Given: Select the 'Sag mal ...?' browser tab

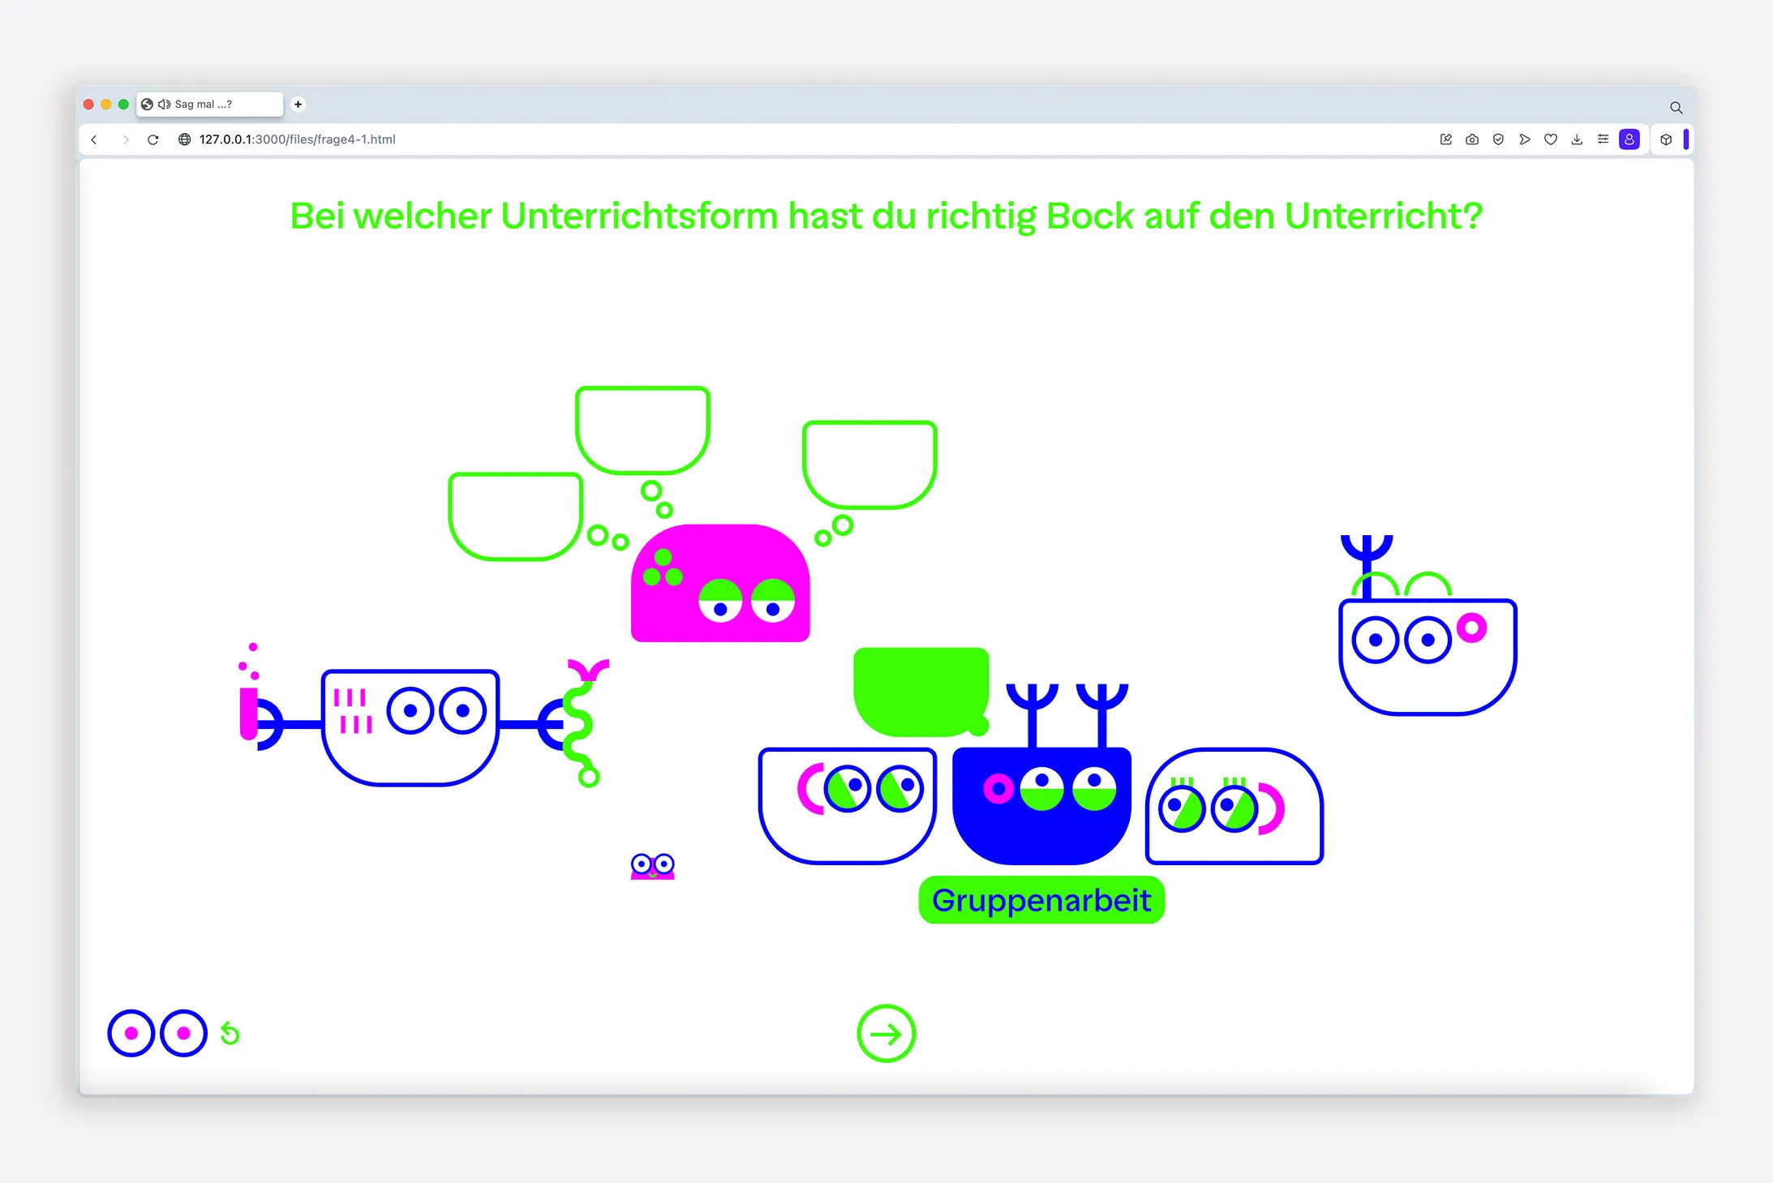Looking at the screenshot, I should [209, 104].
